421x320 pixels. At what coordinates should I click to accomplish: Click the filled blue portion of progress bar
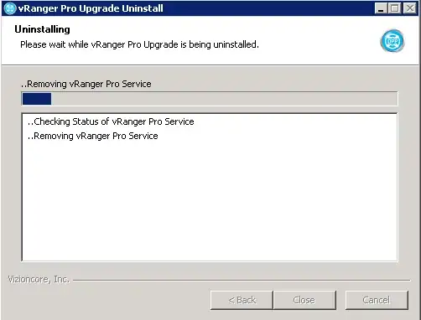pyautogui.click(x=37, y=99)
